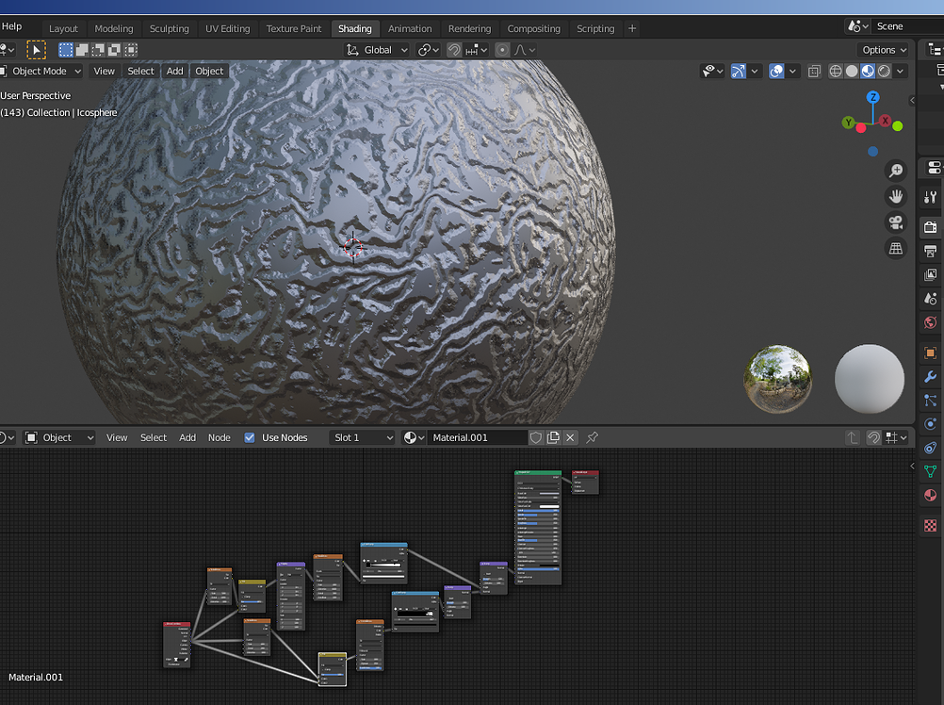Toggle the Use Nodes checkbox
This screenshot has height=705, width=944.
(249, 437)
